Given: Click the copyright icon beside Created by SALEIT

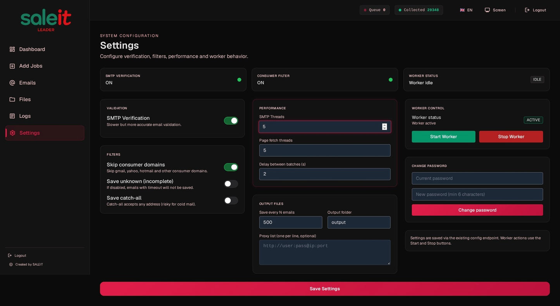Looking at the screenshot, I should (11, 265).
